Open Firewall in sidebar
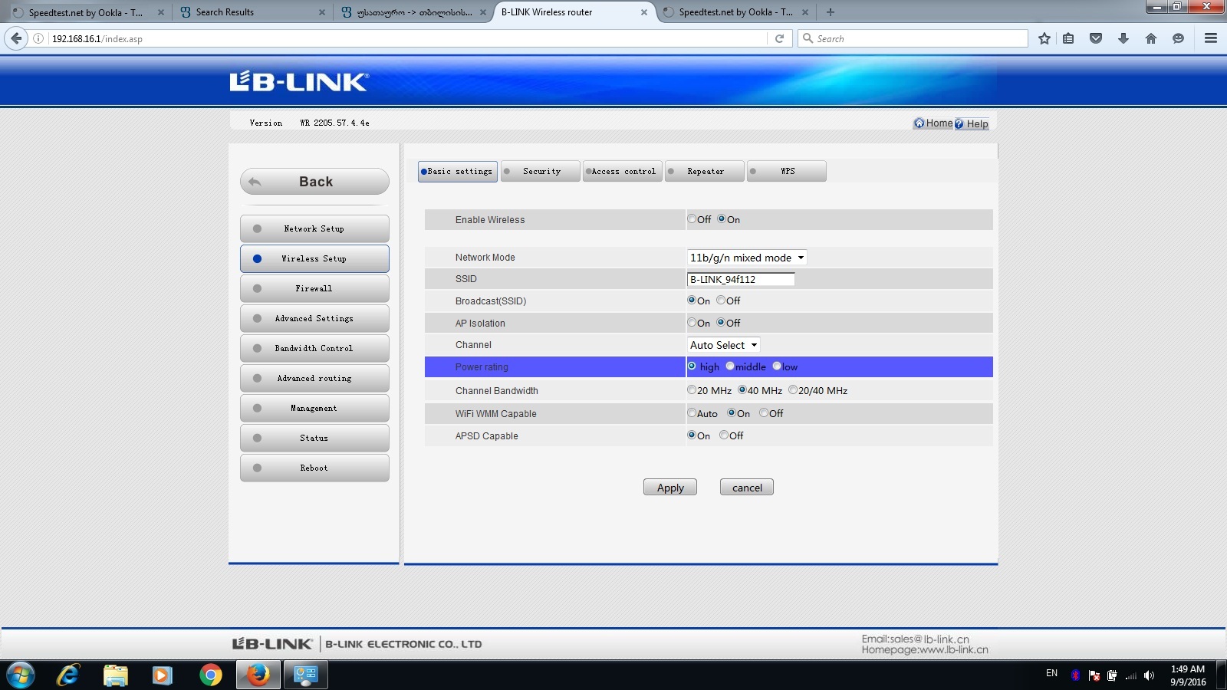 [314, 288]
